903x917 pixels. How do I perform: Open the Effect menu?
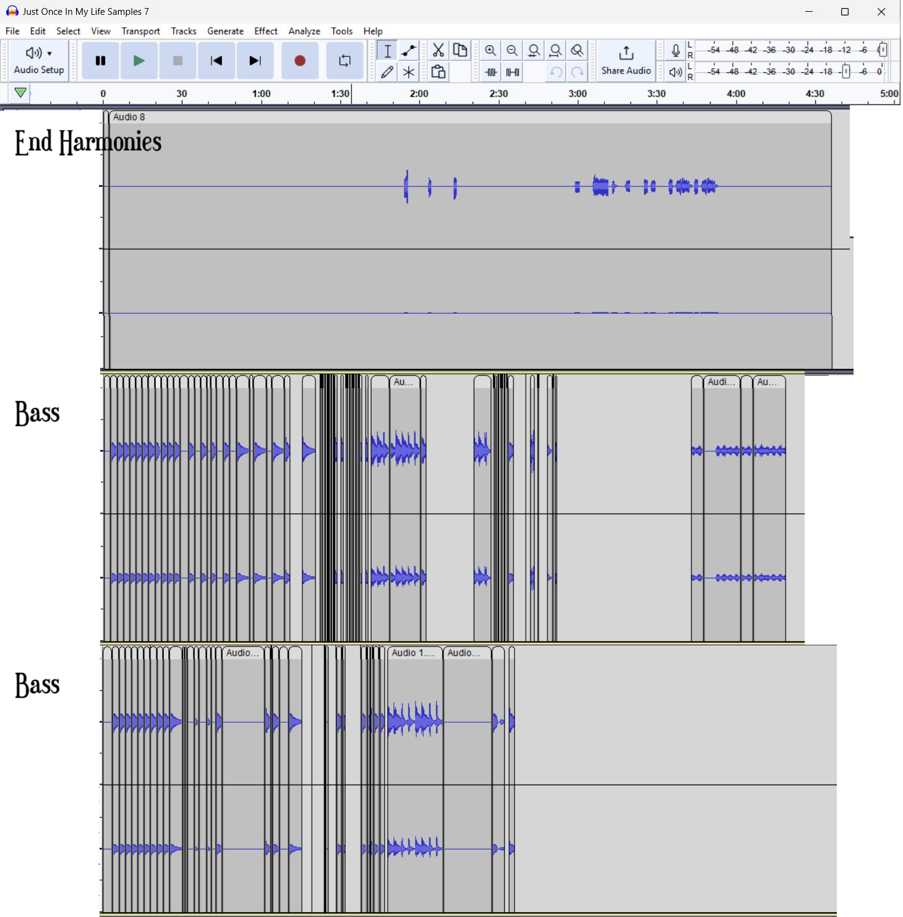[265, 31]
